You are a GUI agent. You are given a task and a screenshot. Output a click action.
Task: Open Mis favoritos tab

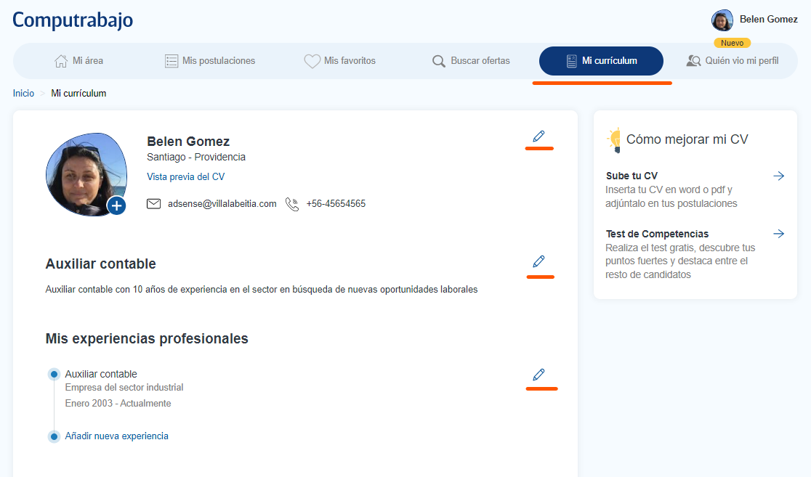pos(339,61)
